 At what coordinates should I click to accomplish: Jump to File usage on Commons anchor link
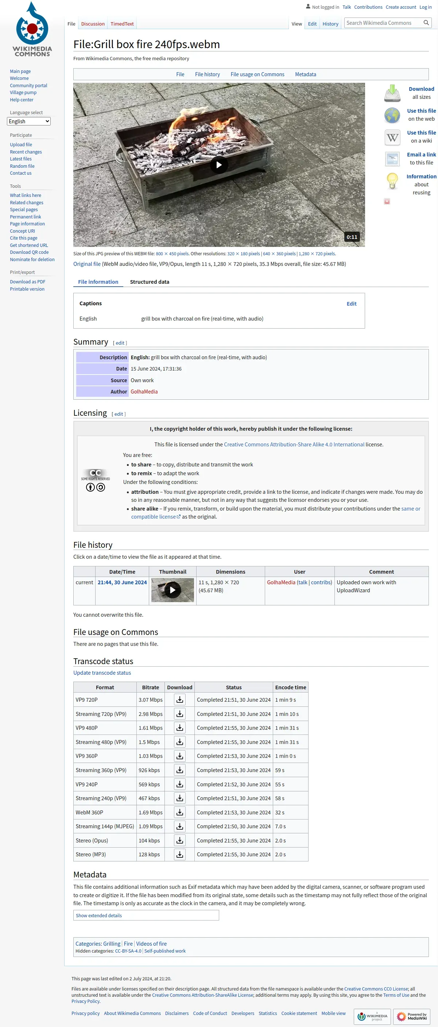(x=257, y=74)
